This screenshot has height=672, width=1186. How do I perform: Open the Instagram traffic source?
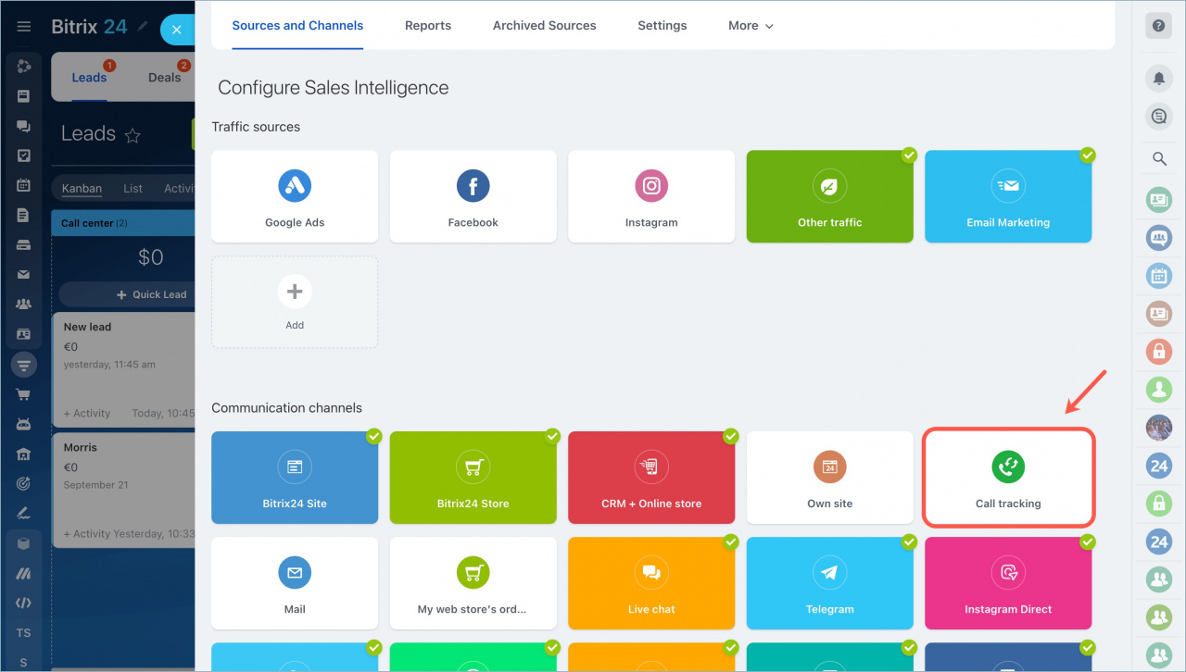tap(651, 197)
